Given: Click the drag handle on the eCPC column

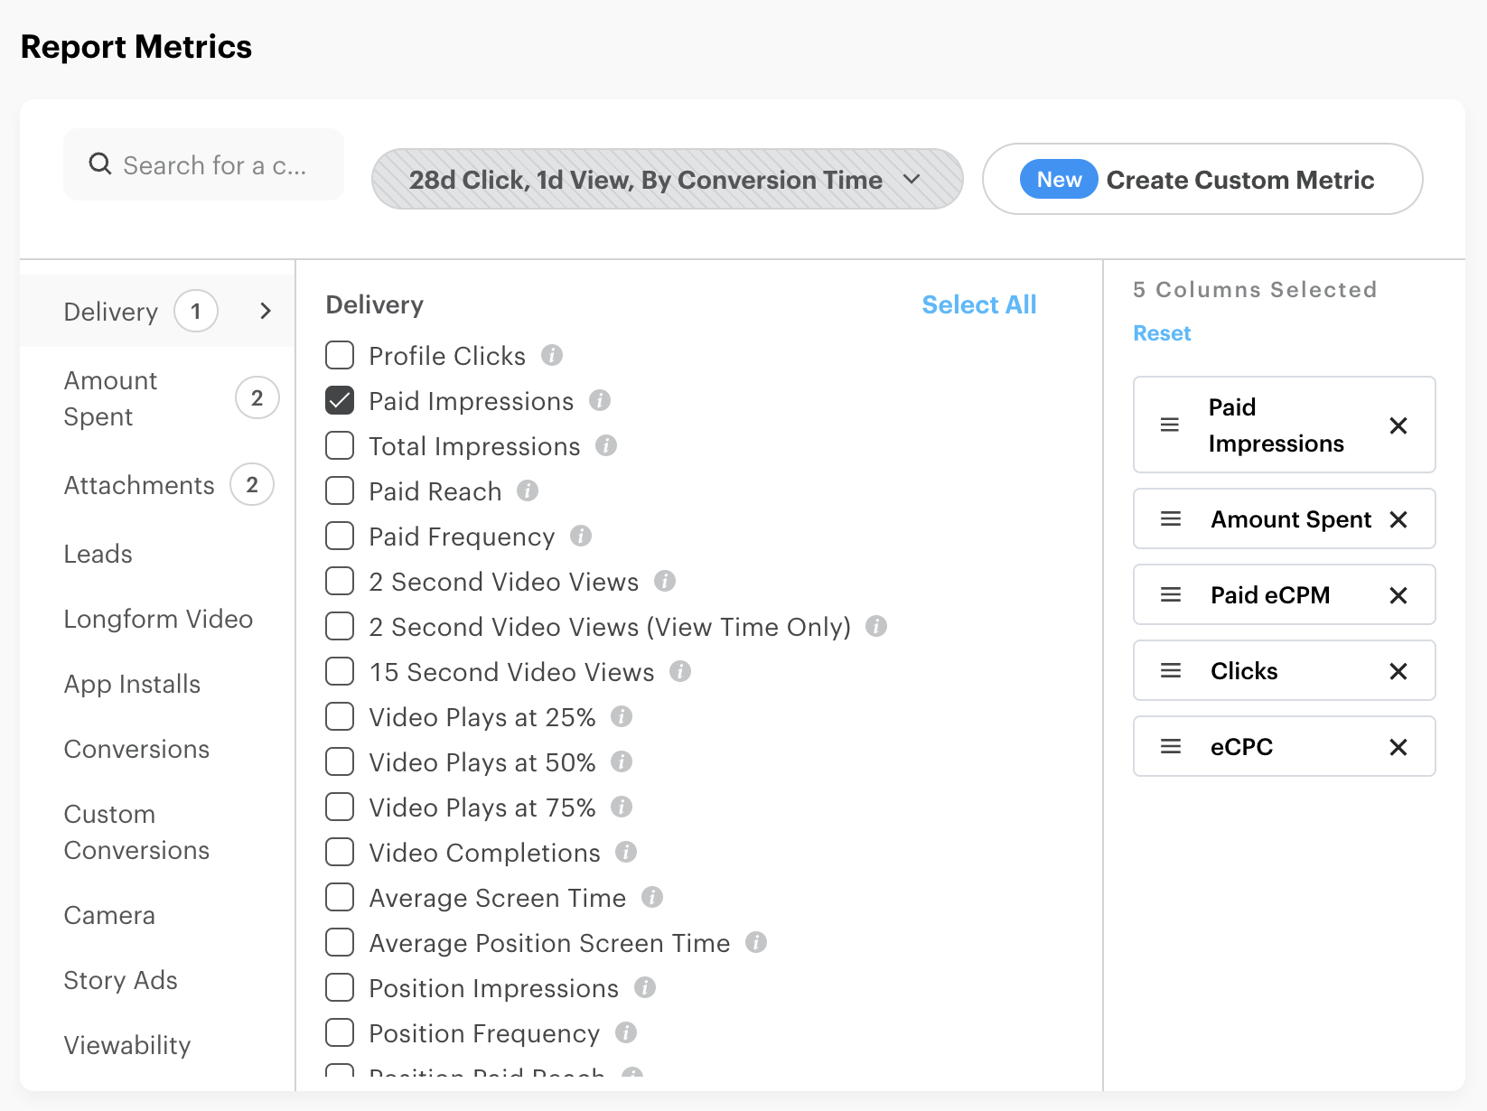Looking at the screenshot, I should pyautogui.click(x=1170, y=746).
